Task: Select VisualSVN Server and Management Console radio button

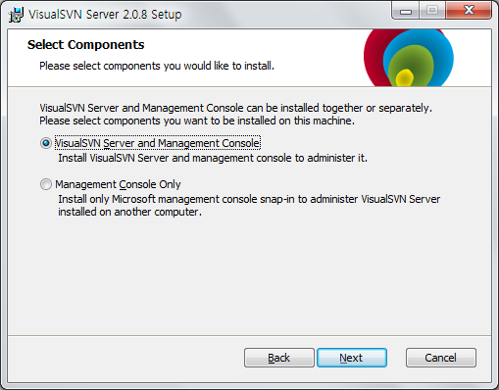Action: click(46, 143)
